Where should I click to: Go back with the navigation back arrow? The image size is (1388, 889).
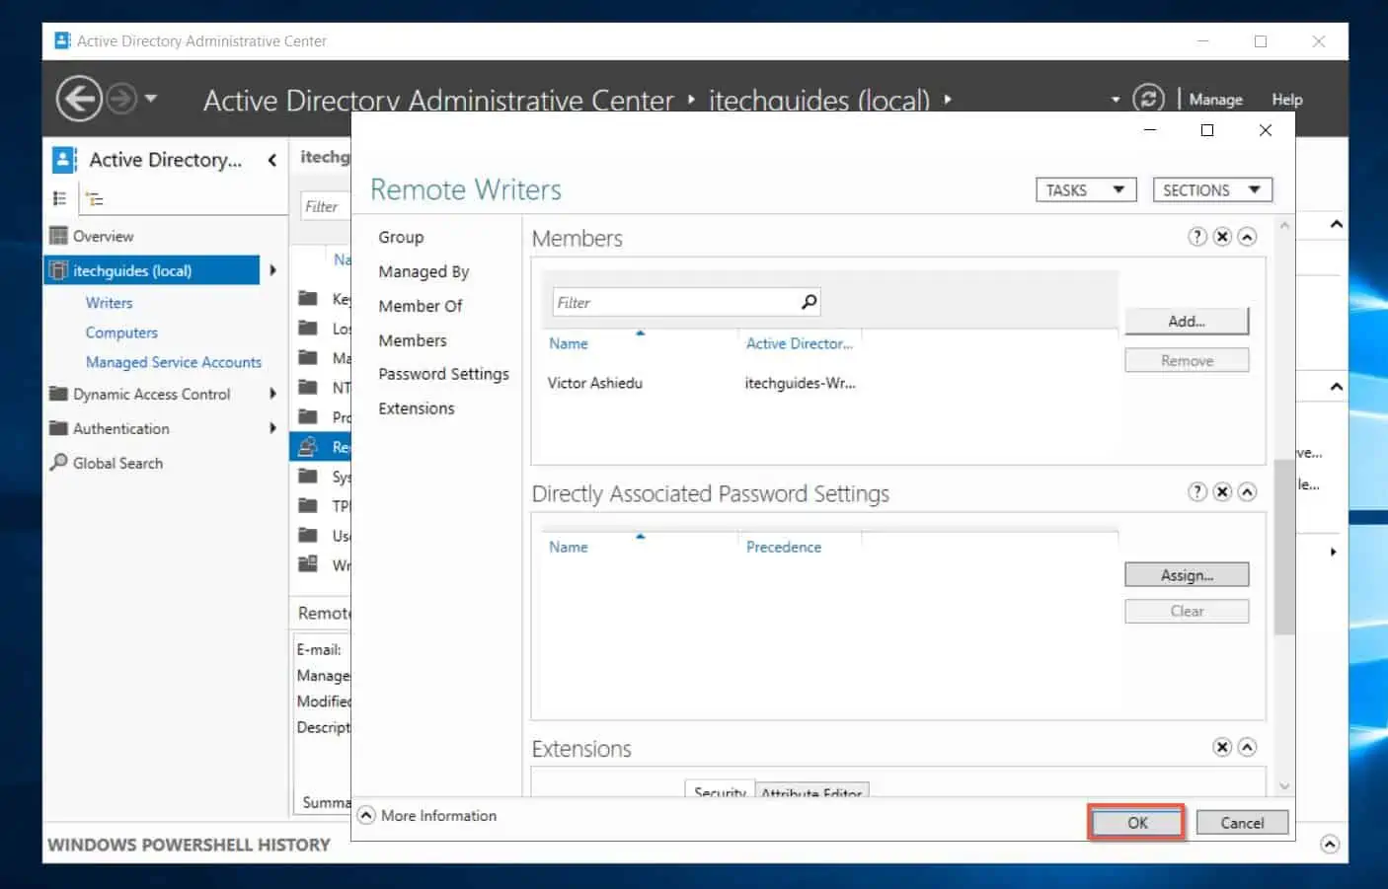pyautogui.click(x=79, y=99)
